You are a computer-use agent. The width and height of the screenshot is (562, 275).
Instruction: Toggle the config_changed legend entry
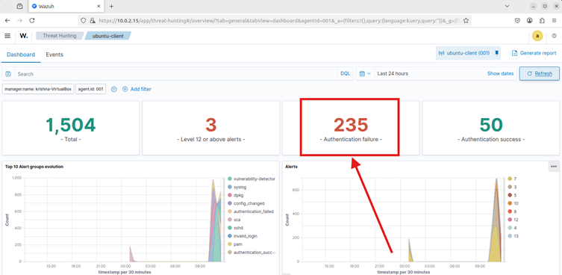(x=246, y=203)
